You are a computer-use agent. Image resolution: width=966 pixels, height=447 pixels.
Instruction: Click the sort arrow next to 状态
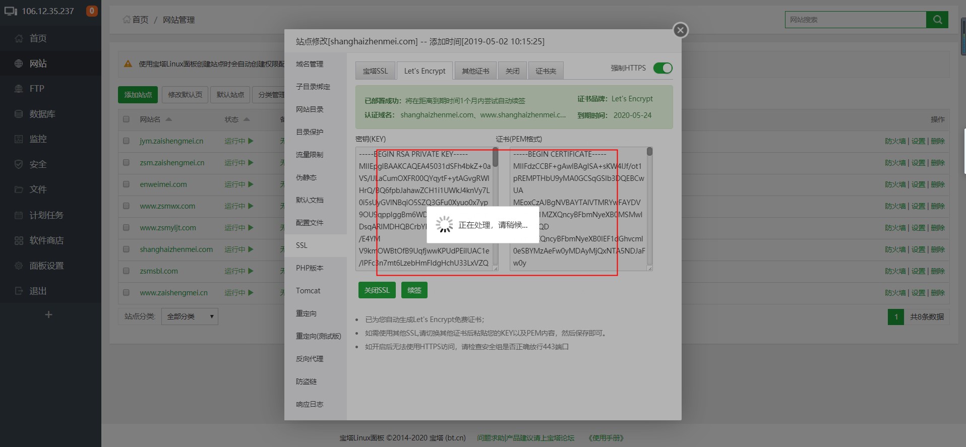pos(247,119)
